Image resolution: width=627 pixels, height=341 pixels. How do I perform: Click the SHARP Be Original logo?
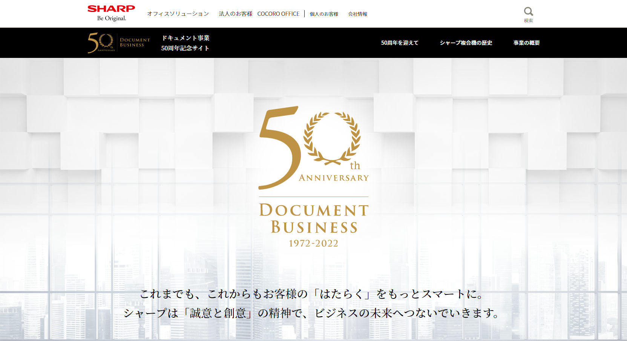click(x=111, y=13)
